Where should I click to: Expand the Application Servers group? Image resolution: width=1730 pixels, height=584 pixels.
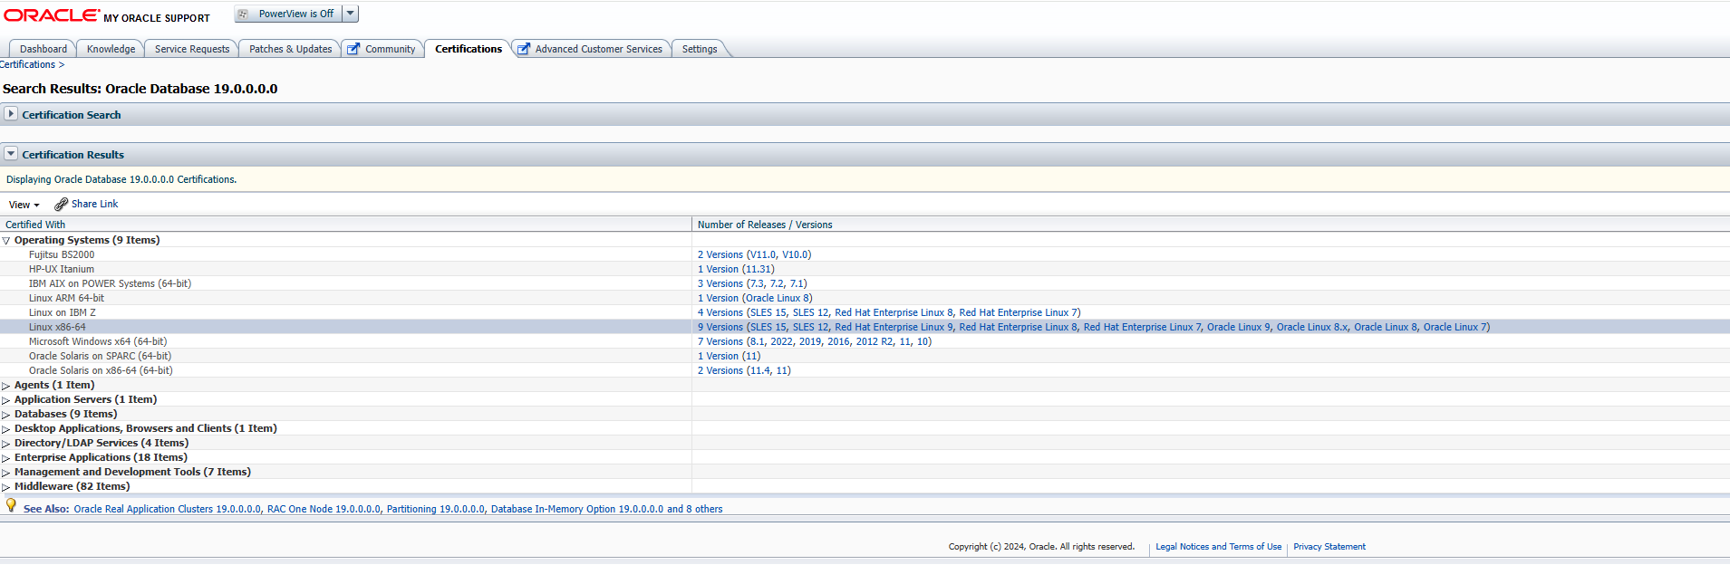(6, 400)
